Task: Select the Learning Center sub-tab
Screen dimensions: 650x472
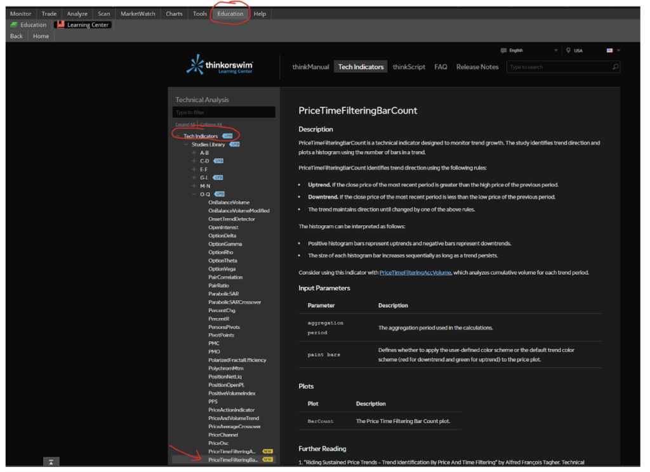Action: [83, 25]
